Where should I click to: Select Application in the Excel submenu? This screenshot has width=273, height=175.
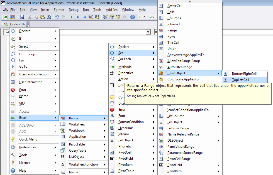[x=84, y=137]
